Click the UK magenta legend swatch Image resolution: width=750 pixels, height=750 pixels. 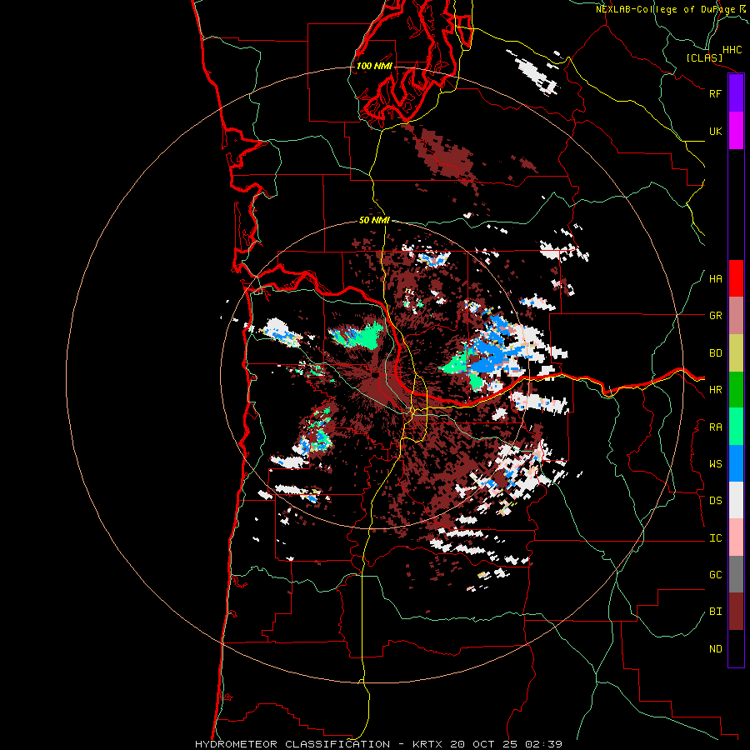736,131
